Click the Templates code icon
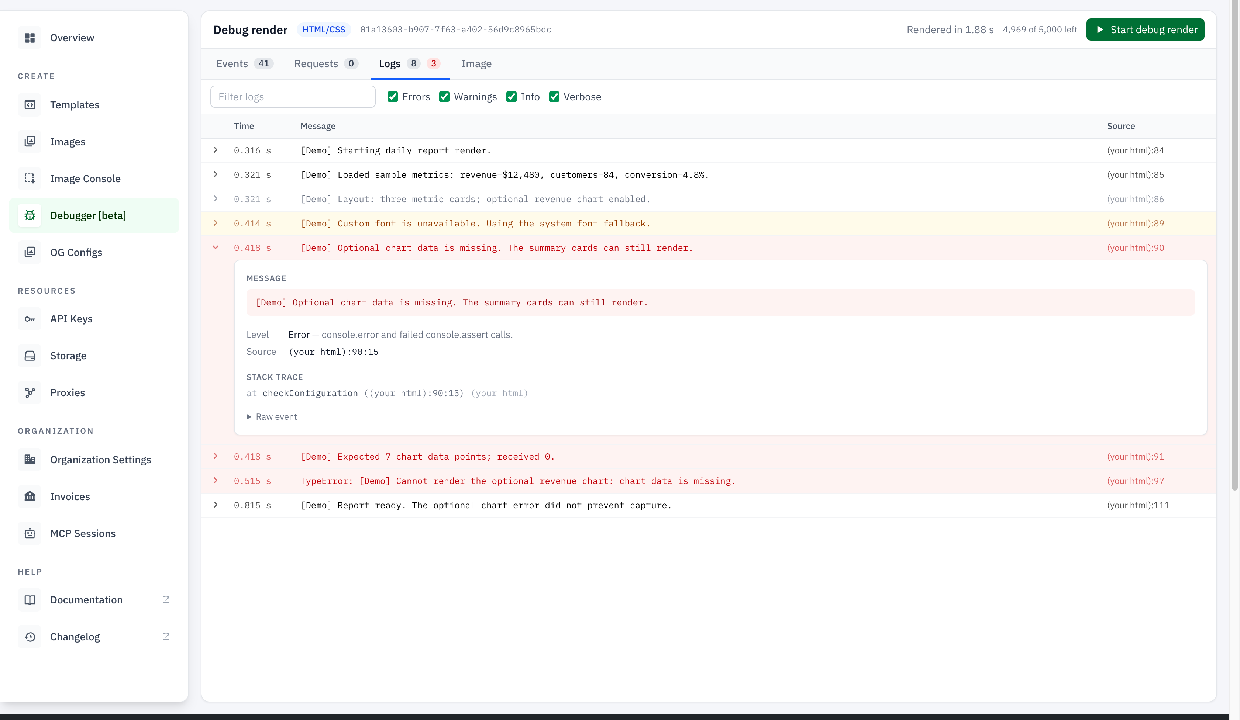 pyautogui.click(x=30, y=105)
